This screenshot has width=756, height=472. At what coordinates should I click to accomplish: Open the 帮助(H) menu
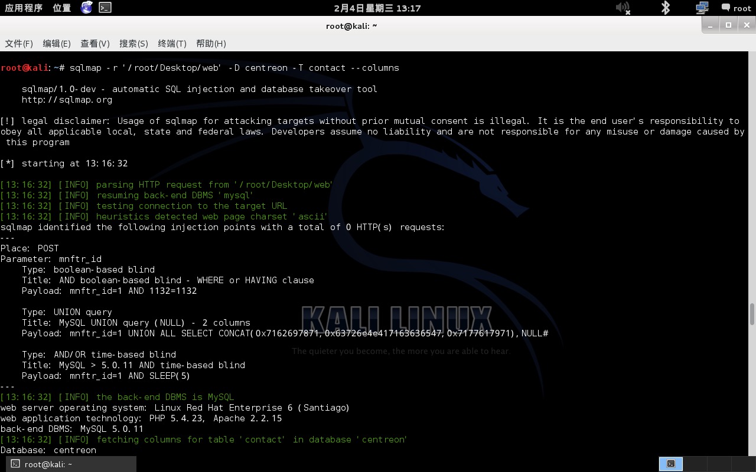tap(211, 44)
